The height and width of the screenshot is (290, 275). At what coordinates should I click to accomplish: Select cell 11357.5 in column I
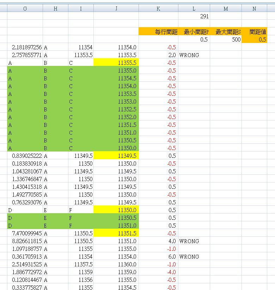[x=81, y=265]
